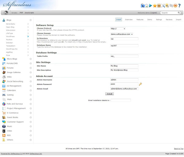Expand the Micro Blogs category circle
184x157 pixels.
(31, 59)
